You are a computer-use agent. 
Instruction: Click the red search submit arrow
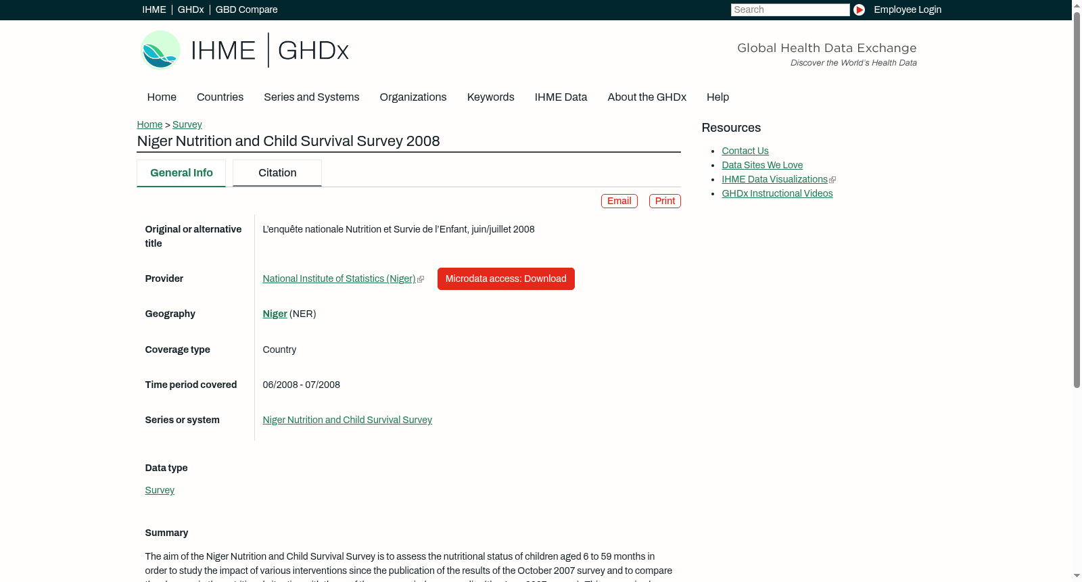[859, 9]
